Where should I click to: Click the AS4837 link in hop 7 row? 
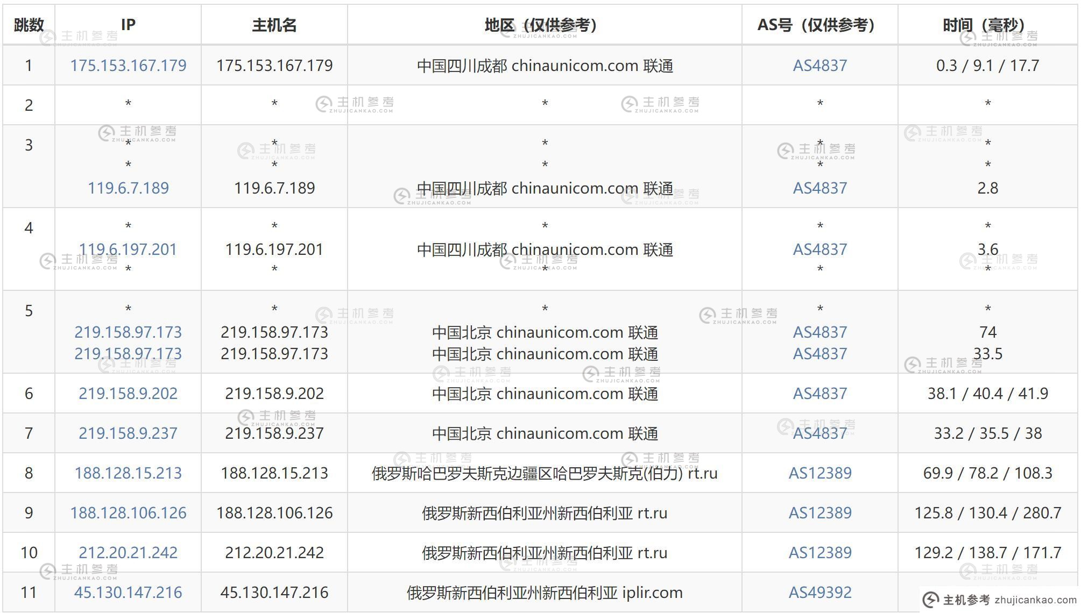pos(820,433)
